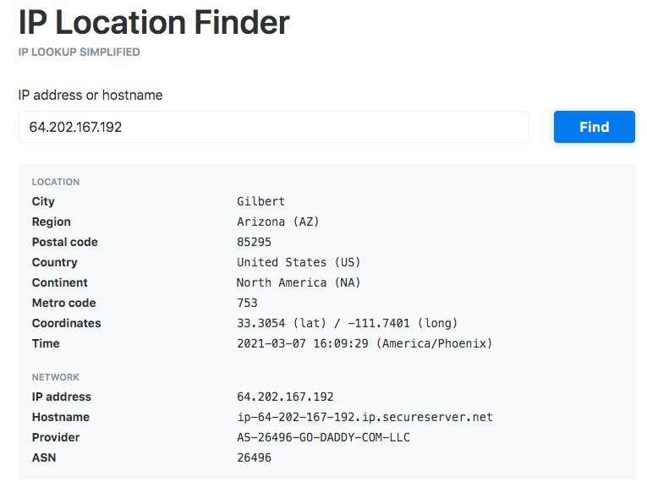
Task: Click the hostname ip-64-202-167-192.ip.secureserver.net
Action: click(365, 417)
